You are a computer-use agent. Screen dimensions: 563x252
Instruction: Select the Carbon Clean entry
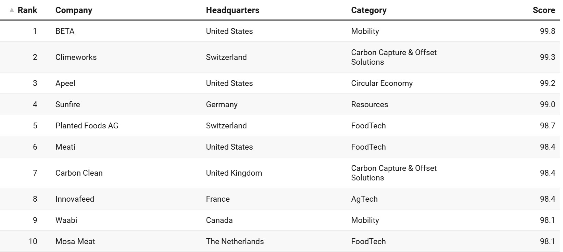79,173
